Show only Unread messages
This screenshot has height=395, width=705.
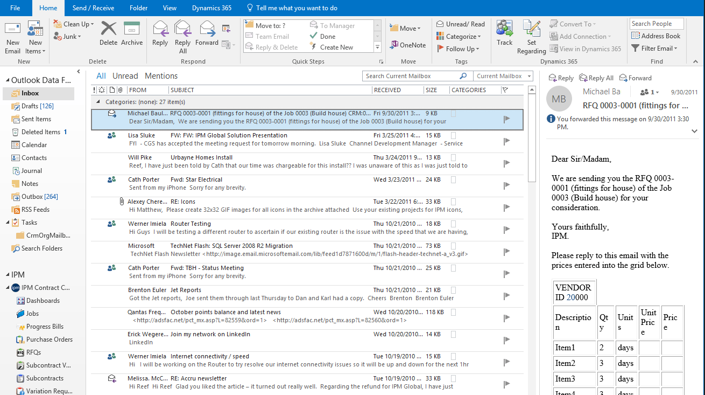125,76
